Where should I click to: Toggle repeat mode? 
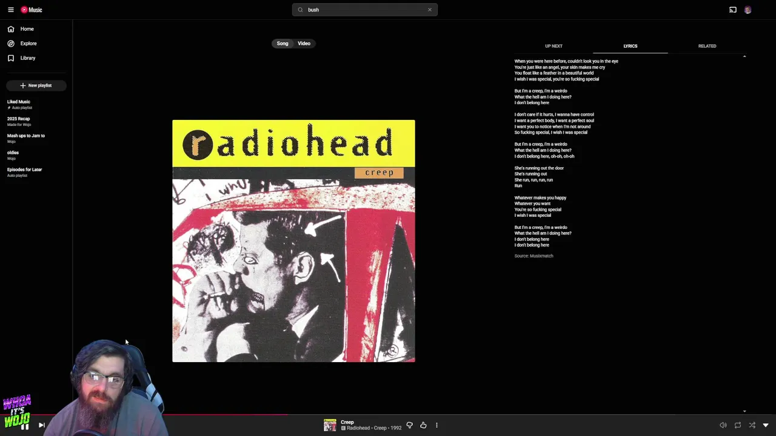(738, 425)
